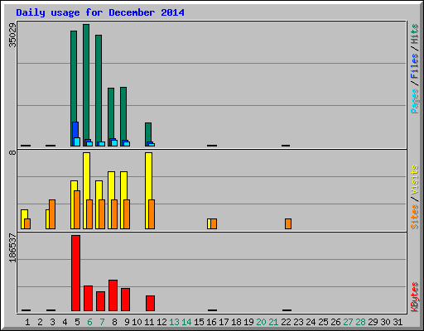Click green weekend day label 13
This screenshot has height=331, width=424.
174,322
